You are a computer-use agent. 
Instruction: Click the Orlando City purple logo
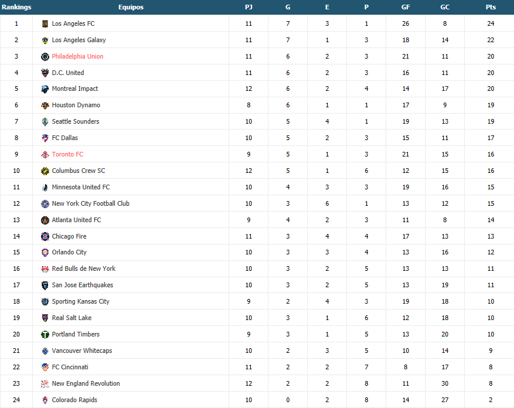pyautogui.click(x=45, y=253)
